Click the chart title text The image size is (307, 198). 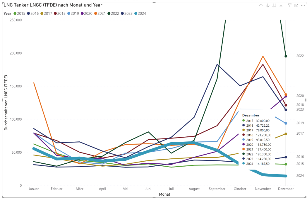(x=53, y=5)
